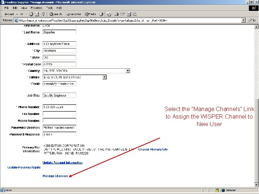Screen dimensions: 259x194
Task: Click the Update Passkey Rights link
Action: [24, 167]
